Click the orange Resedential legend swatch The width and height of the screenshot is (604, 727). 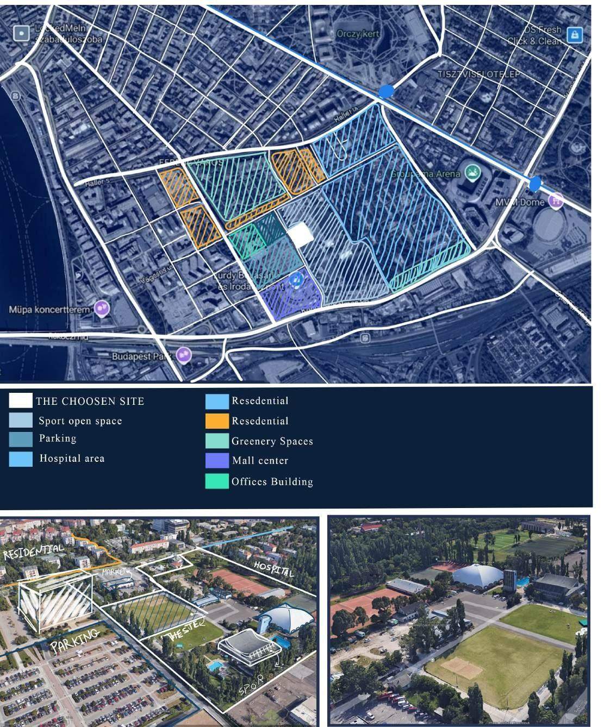pos(217,421)
